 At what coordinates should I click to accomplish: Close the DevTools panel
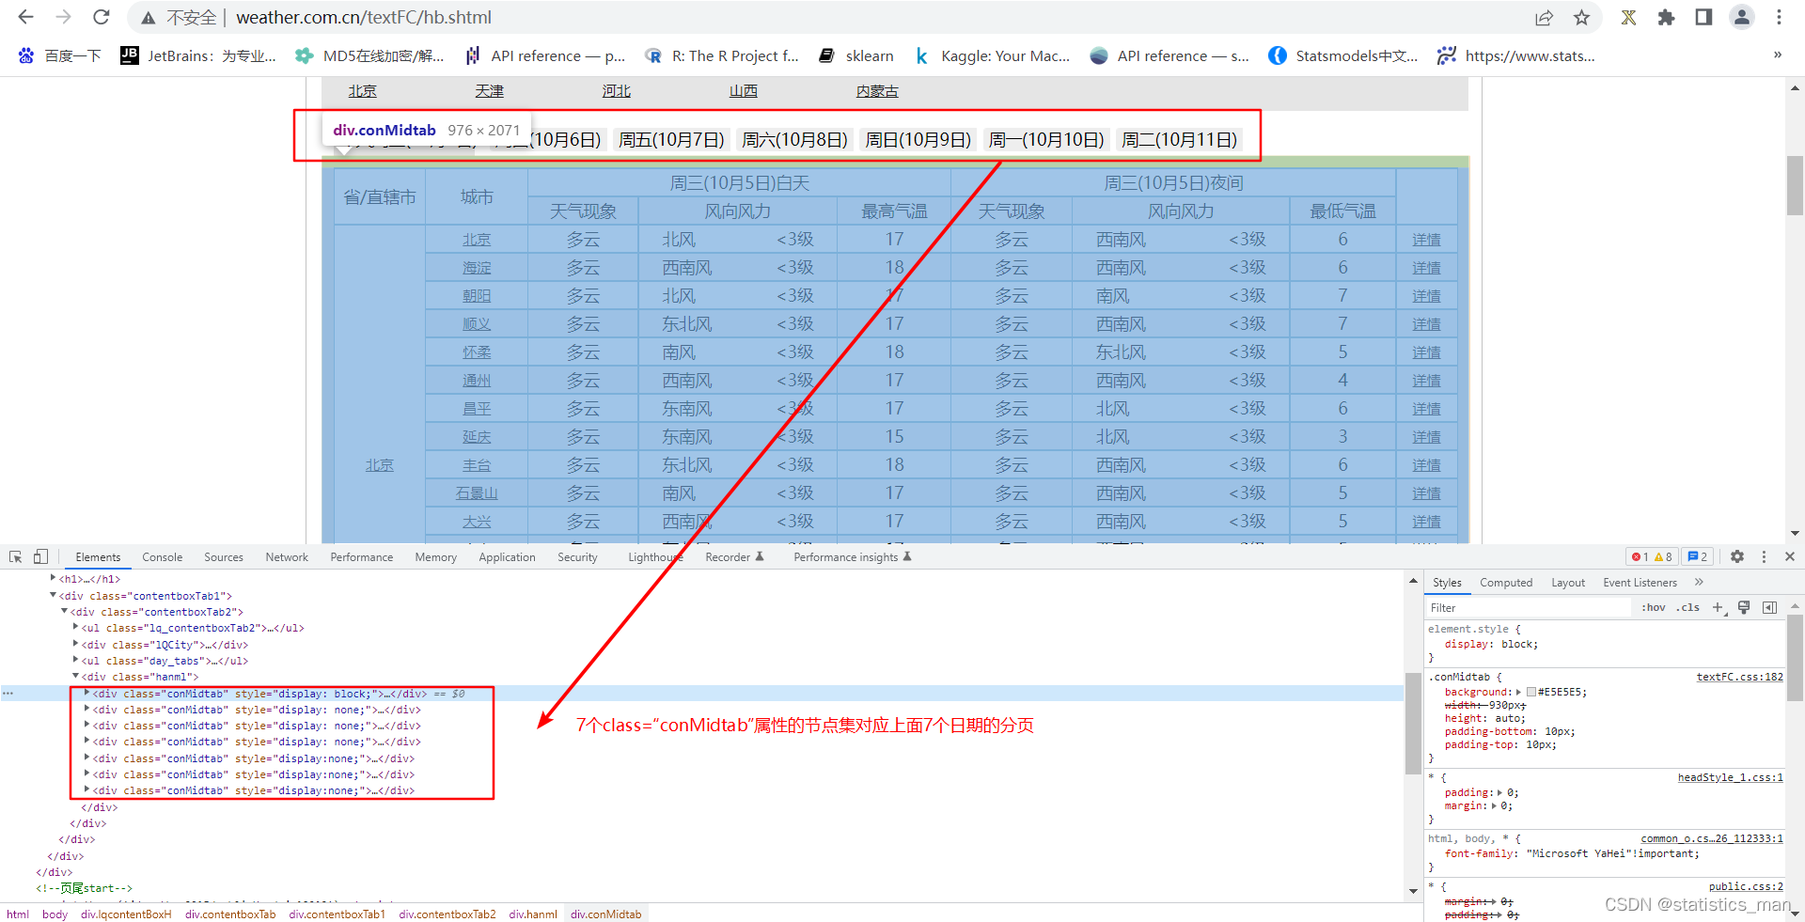1790,556
